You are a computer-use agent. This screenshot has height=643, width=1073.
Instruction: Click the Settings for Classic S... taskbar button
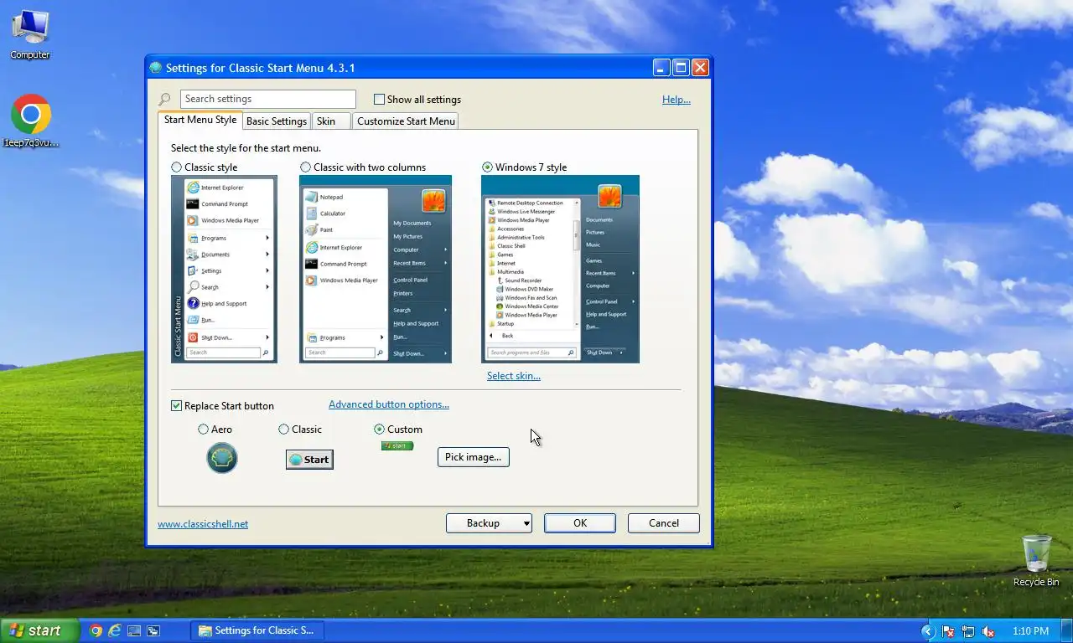[x=257, y=631]
